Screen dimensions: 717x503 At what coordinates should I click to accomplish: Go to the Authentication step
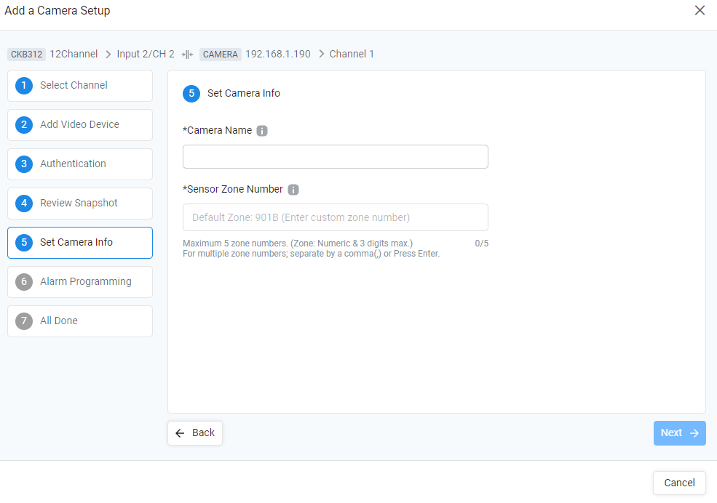click(80, 164)
